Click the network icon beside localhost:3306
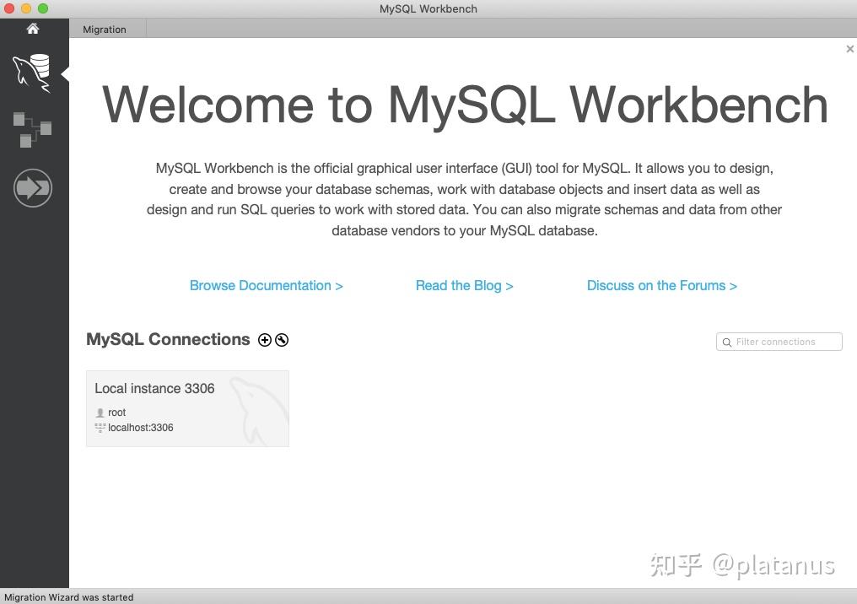Screen dimensions: 857x604 [x=100, y=427]
